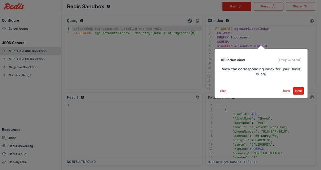Copy the Query panel contents
Image resolution: width=321 pixels, height=170 pixels.
[x=197, y=21]
